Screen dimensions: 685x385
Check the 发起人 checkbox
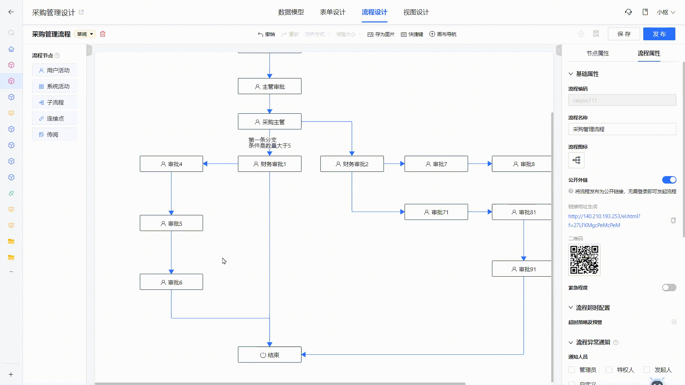tap(646, 370)
